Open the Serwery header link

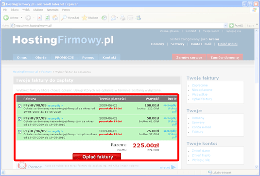pos(177,44)
